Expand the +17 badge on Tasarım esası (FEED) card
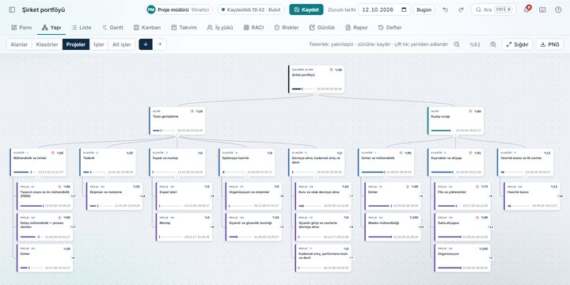 coord(73,196)
